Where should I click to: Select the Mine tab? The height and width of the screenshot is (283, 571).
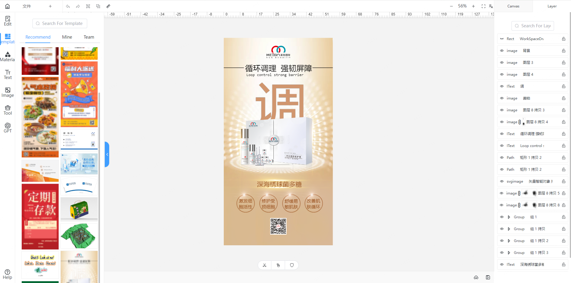point(67,37)
